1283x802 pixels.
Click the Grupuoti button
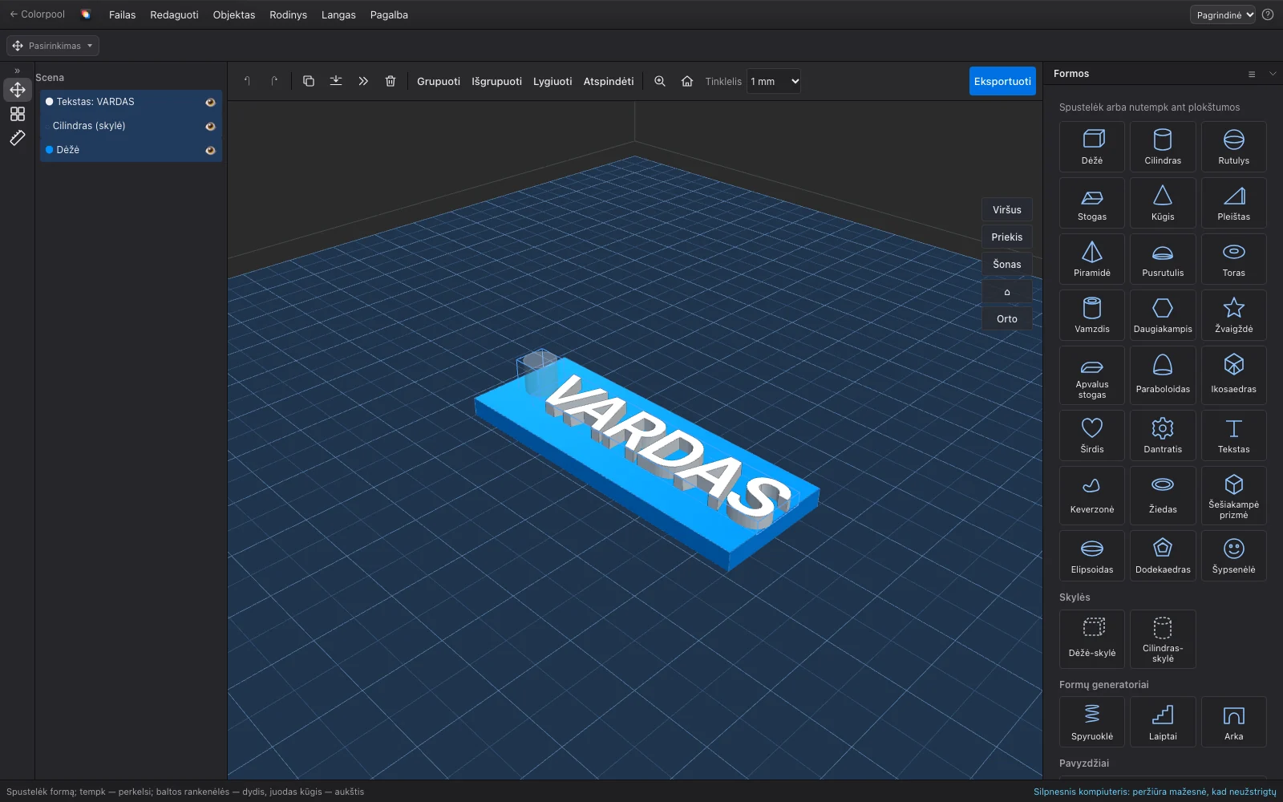pyautogui.click(x=439, y=81)
